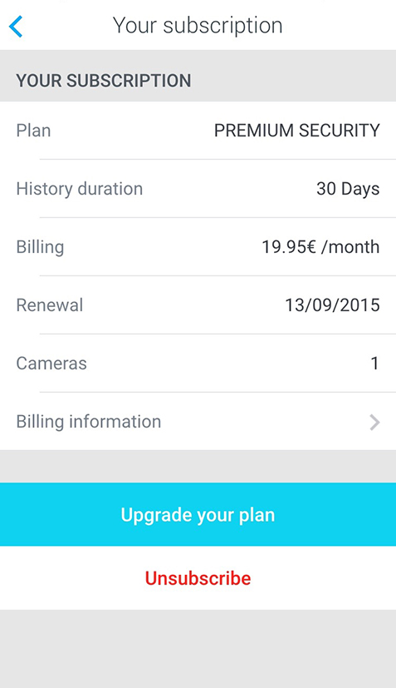Screen dimensions: 396x688
Task: Select the Renewal row label
Action: click(50, 305)
